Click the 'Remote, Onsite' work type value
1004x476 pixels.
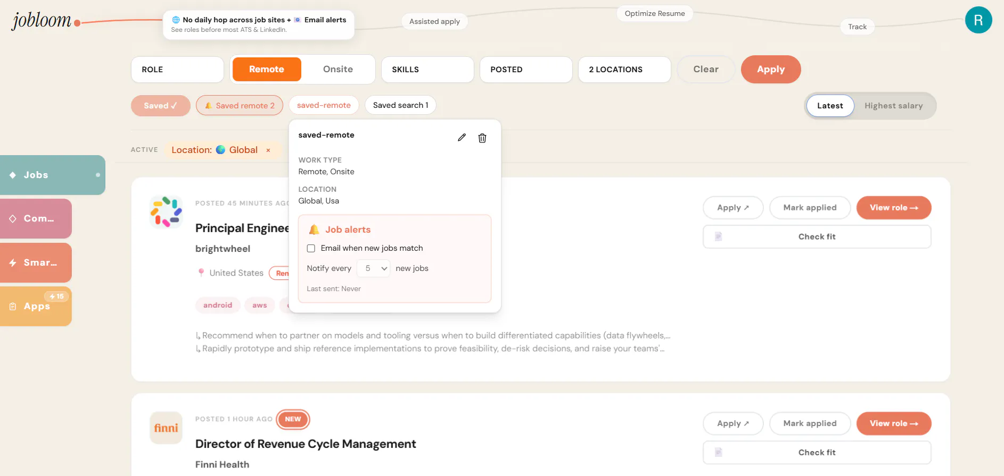click(x=326, y=172)
